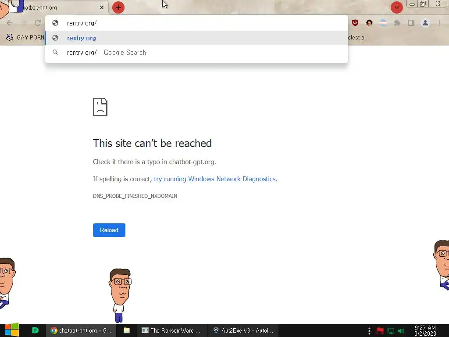The height and width of the screenshot is (337, 449).
Task: Open the bookmark ending in 'olest ai'
Action: (357, 38)
